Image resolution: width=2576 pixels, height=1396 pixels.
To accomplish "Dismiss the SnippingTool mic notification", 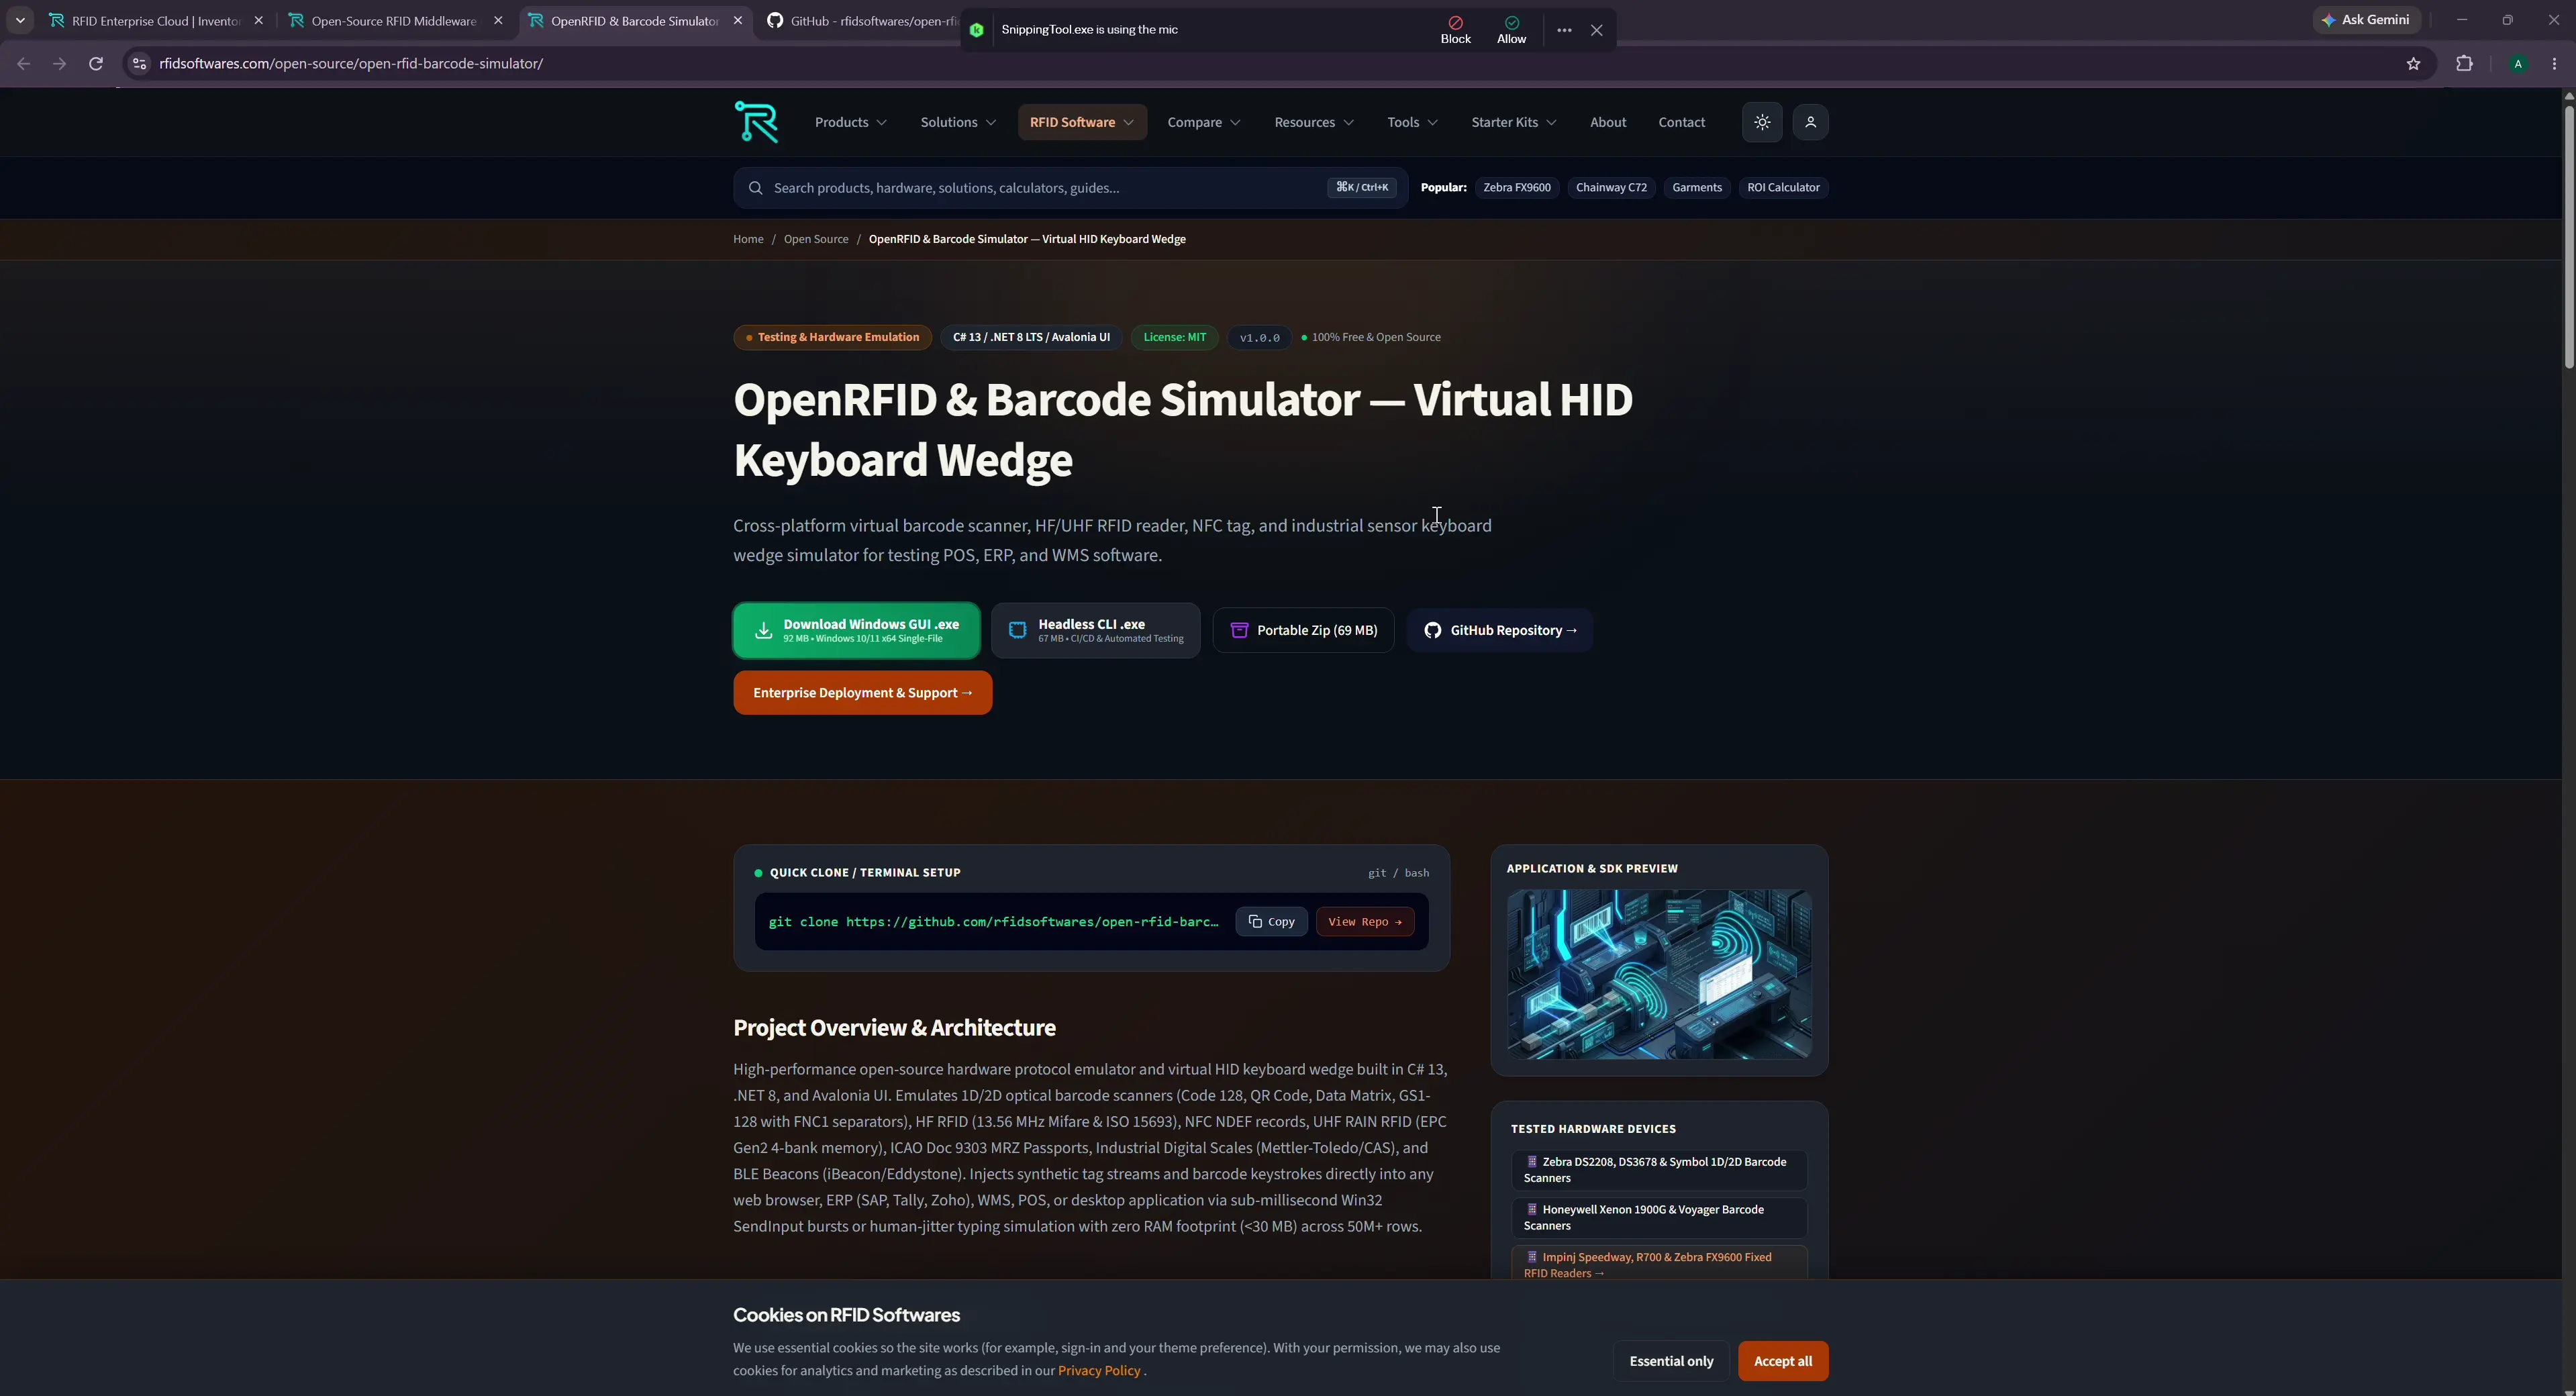I will point(1597,30).
